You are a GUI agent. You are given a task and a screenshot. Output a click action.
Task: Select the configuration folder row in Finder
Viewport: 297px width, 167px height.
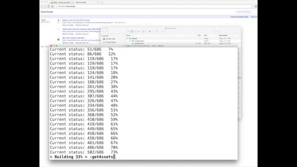point(183,41)
